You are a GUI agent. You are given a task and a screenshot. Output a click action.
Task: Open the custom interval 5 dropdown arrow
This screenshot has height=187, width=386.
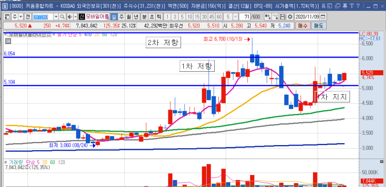pyautogui.click(x=235, y=17)
